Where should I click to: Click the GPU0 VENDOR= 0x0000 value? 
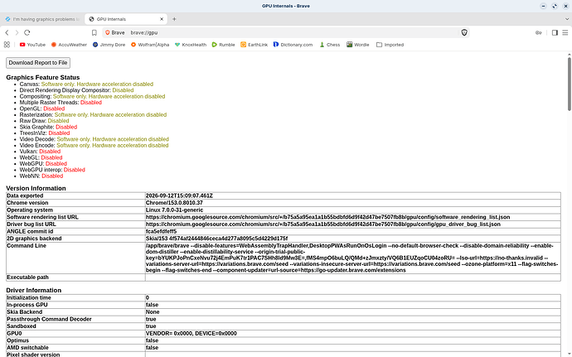point(191,333)
